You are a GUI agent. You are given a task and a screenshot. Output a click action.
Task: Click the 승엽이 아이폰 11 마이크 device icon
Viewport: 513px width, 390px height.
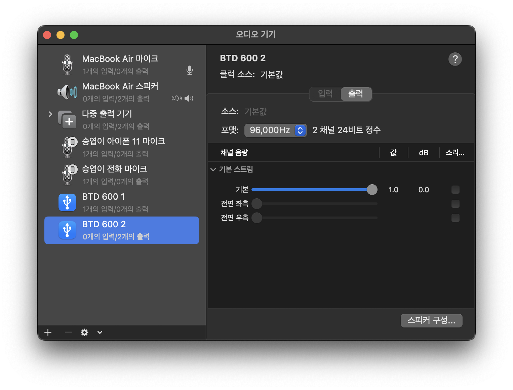click(x=69, y=147)
